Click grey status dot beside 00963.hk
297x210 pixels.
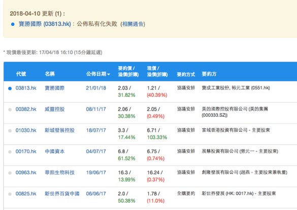coord(10,173)
